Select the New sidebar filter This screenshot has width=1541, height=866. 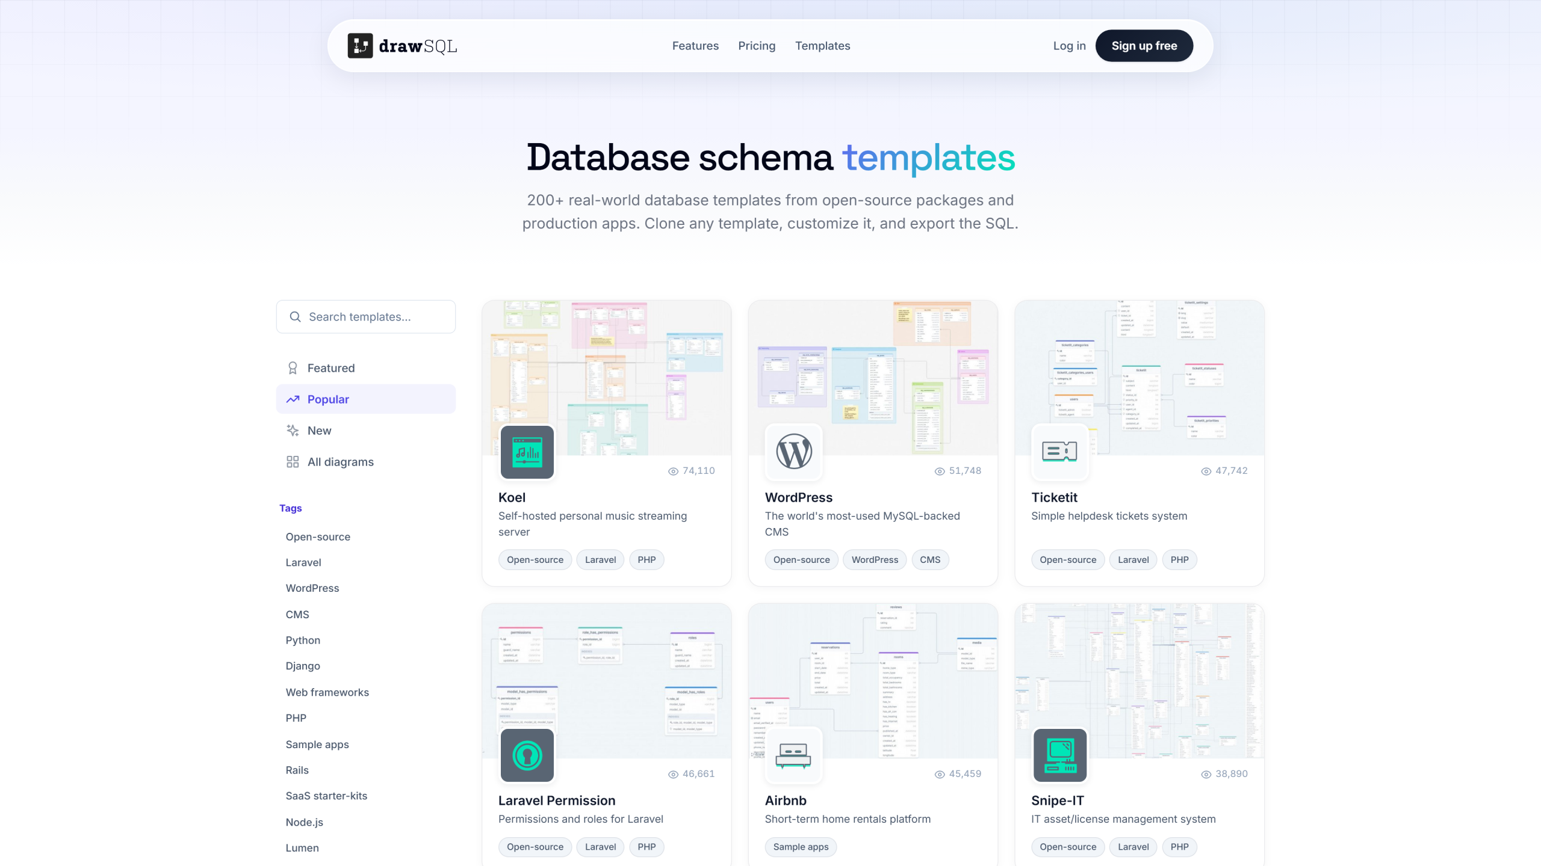(x=366, y=431)
